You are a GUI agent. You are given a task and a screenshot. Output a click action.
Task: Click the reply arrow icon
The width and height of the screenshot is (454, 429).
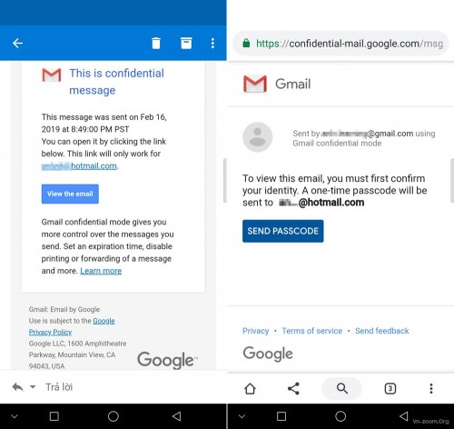[17, 387]
